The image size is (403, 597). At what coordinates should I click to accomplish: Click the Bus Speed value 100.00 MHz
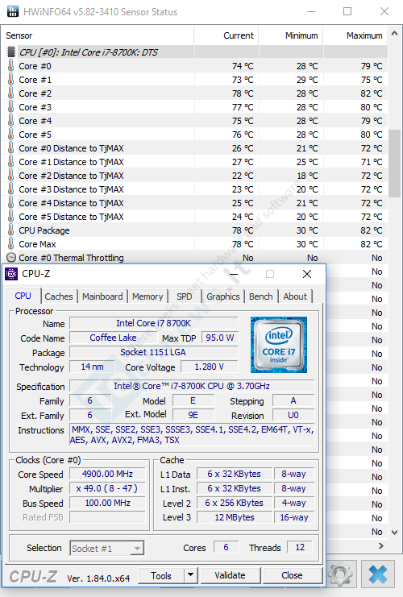[107, 503]
